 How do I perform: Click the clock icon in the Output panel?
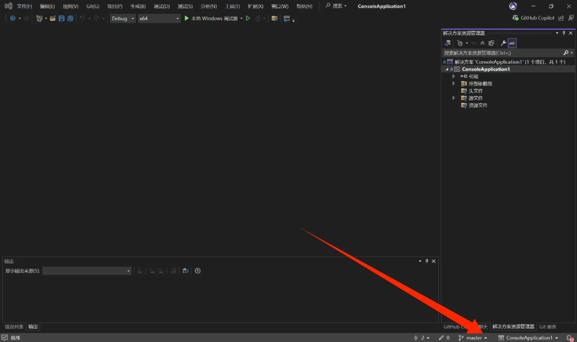tap(198, 271)
